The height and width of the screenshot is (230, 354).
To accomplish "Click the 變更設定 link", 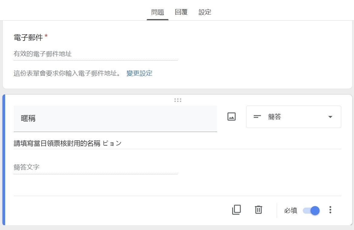I will pos(139,73).
